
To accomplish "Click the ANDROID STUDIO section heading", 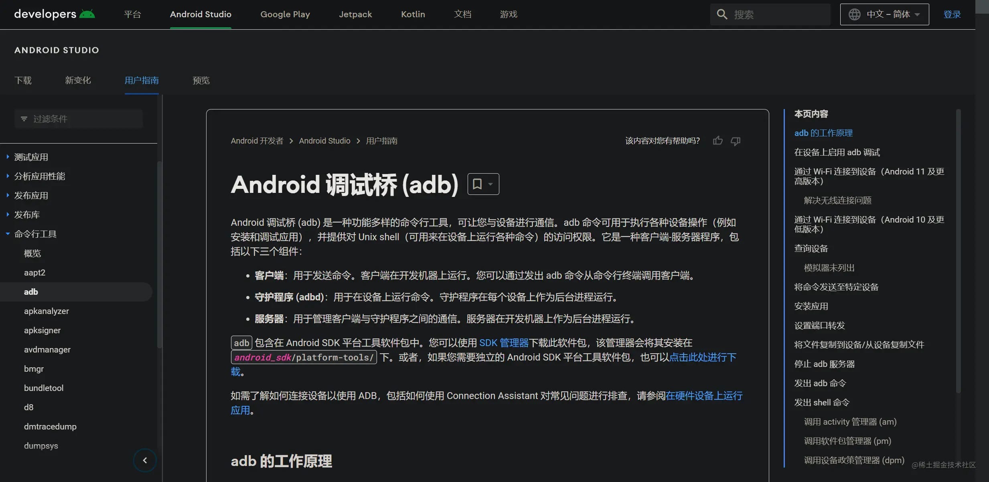I will tap(57, 50).
